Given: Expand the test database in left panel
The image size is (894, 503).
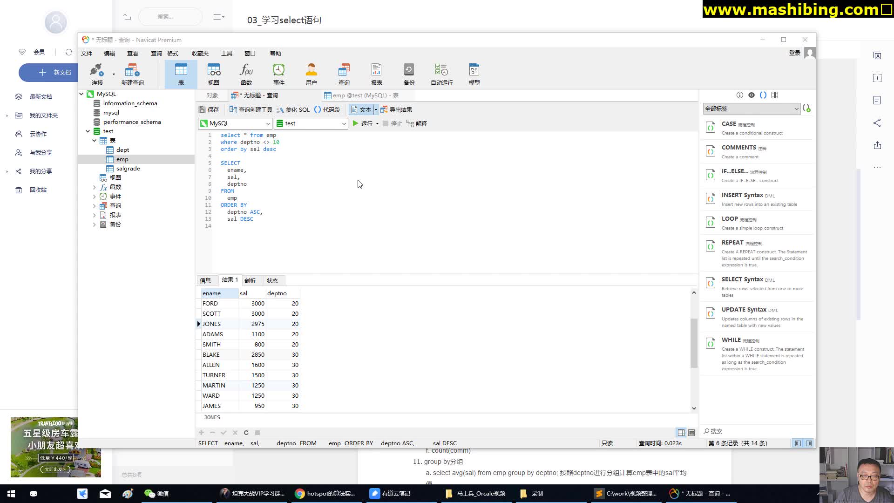Looking at the screenshot, I should point(88,131).
